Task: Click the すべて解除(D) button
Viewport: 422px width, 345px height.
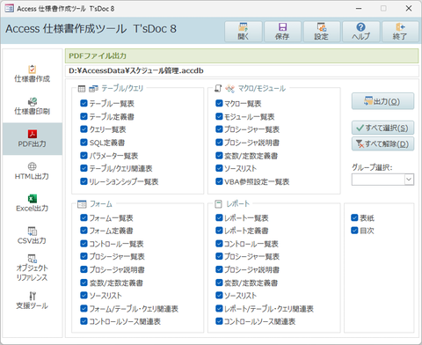Action: (x=382, y=144)
